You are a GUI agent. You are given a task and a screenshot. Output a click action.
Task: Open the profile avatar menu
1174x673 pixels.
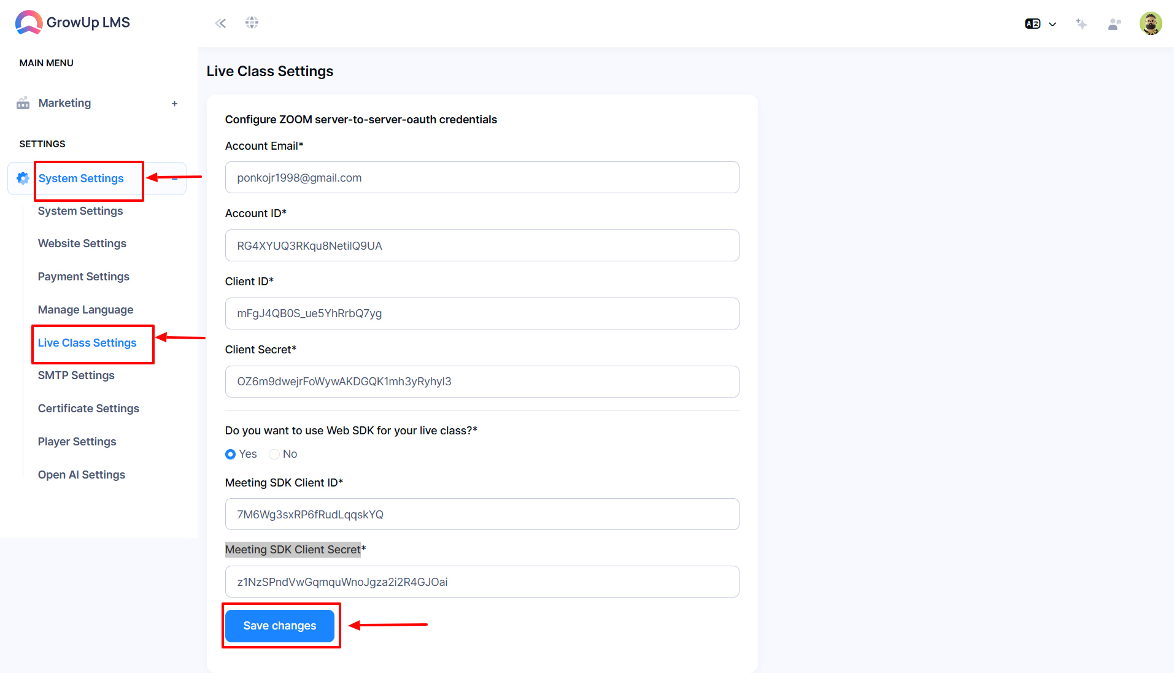click(1151, 23)
